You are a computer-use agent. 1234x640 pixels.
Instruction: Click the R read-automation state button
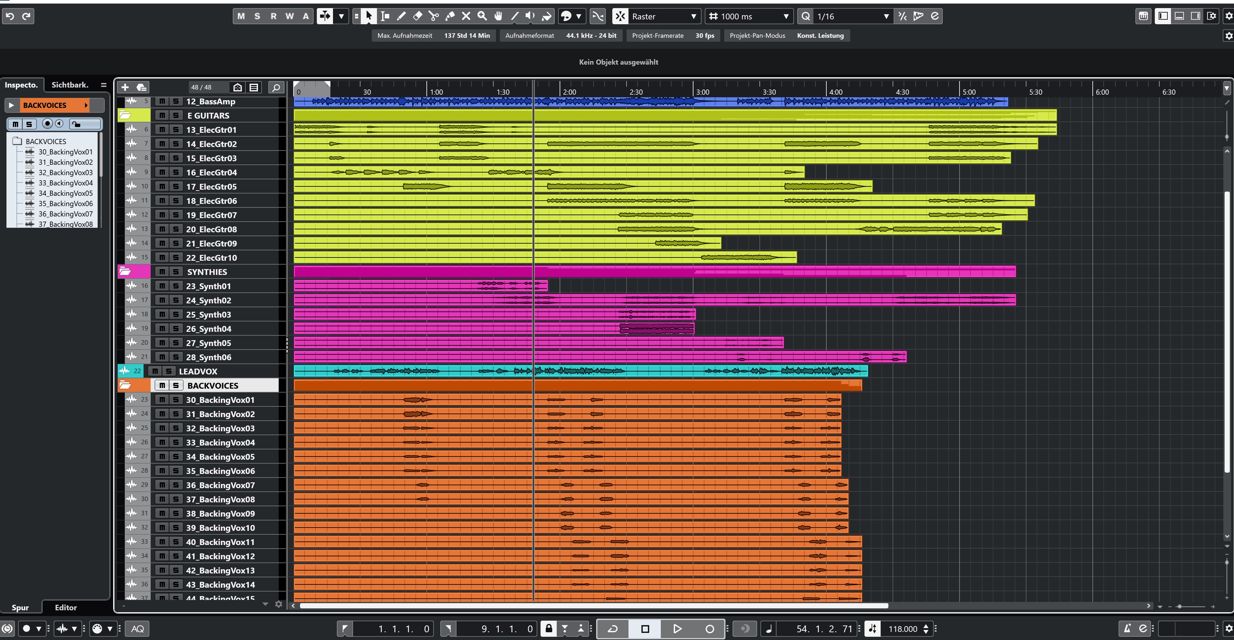pos(274,16)
